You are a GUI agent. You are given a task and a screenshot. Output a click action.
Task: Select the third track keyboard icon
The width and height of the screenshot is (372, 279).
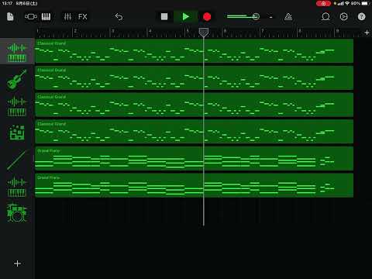click(x=17, y=106)
